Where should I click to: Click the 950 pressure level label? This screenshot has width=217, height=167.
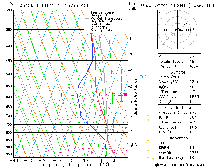[10, 154]
